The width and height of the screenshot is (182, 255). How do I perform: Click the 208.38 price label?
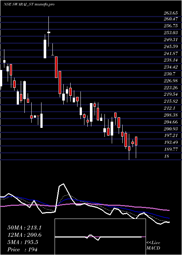coord(171,115)
